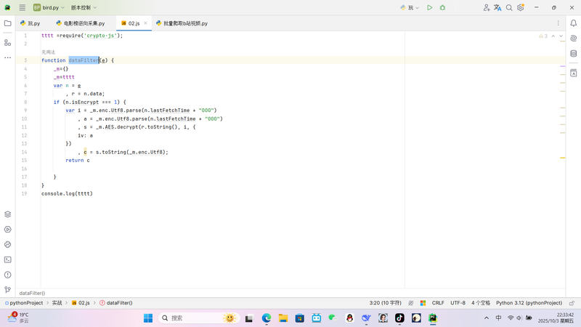Open the Python Packages layers icon
The width and height of the screenshot is (581, 327).
coord(8,214)
